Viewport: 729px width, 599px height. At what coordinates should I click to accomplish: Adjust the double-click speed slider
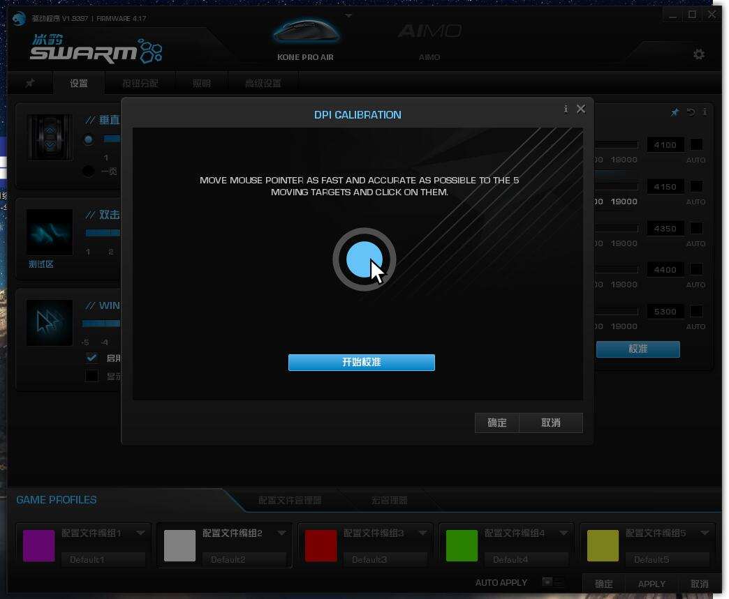tap(103, 233)
